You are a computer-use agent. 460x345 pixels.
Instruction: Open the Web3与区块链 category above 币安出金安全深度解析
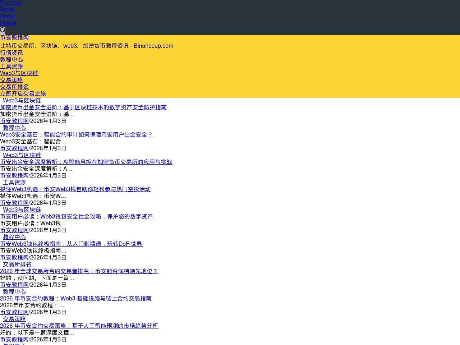[x=22, y=155]
